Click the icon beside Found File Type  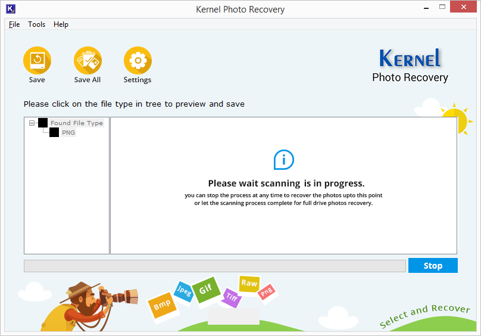click(43, 123)
